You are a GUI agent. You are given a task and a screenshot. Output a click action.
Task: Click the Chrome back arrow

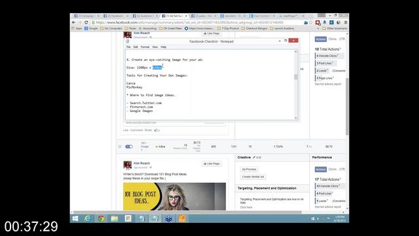74,22
